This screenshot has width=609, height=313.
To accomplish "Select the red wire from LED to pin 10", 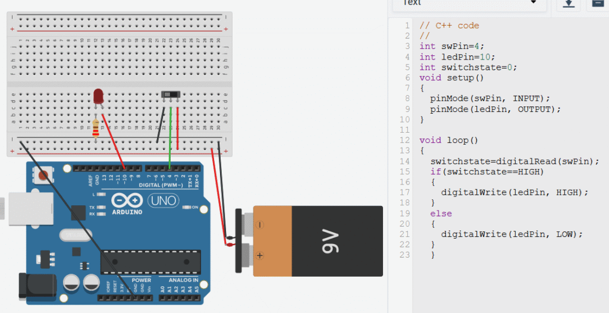I will [x=114, y=141].
